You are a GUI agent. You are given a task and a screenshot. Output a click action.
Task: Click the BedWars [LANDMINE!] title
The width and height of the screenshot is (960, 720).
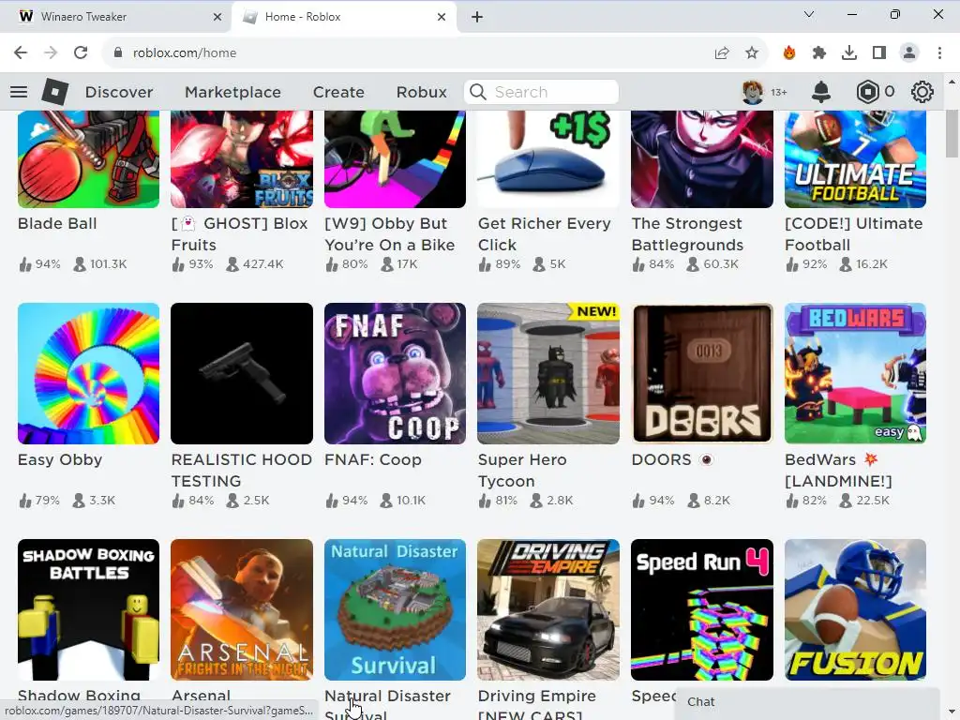click(x=838, y=471)
